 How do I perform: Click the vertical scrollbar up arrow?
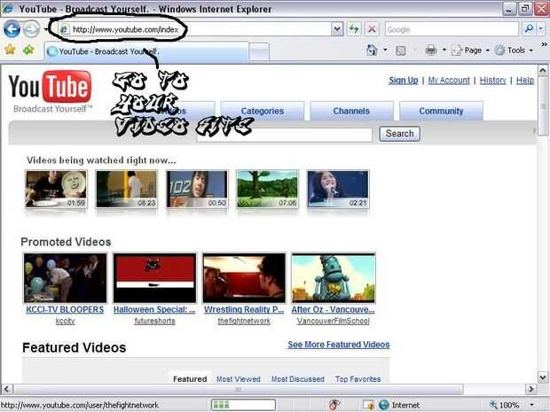point(543,71)
